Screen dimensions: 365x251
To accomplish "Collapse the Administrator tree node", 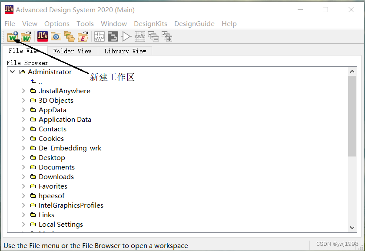I will tap(13, 72).
